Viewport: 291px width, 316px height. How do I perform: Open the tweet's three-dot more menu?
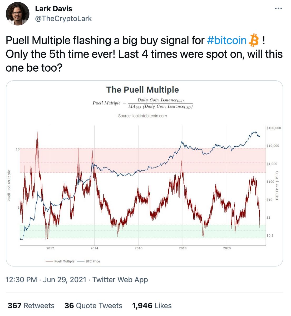(x=278, y=8)
